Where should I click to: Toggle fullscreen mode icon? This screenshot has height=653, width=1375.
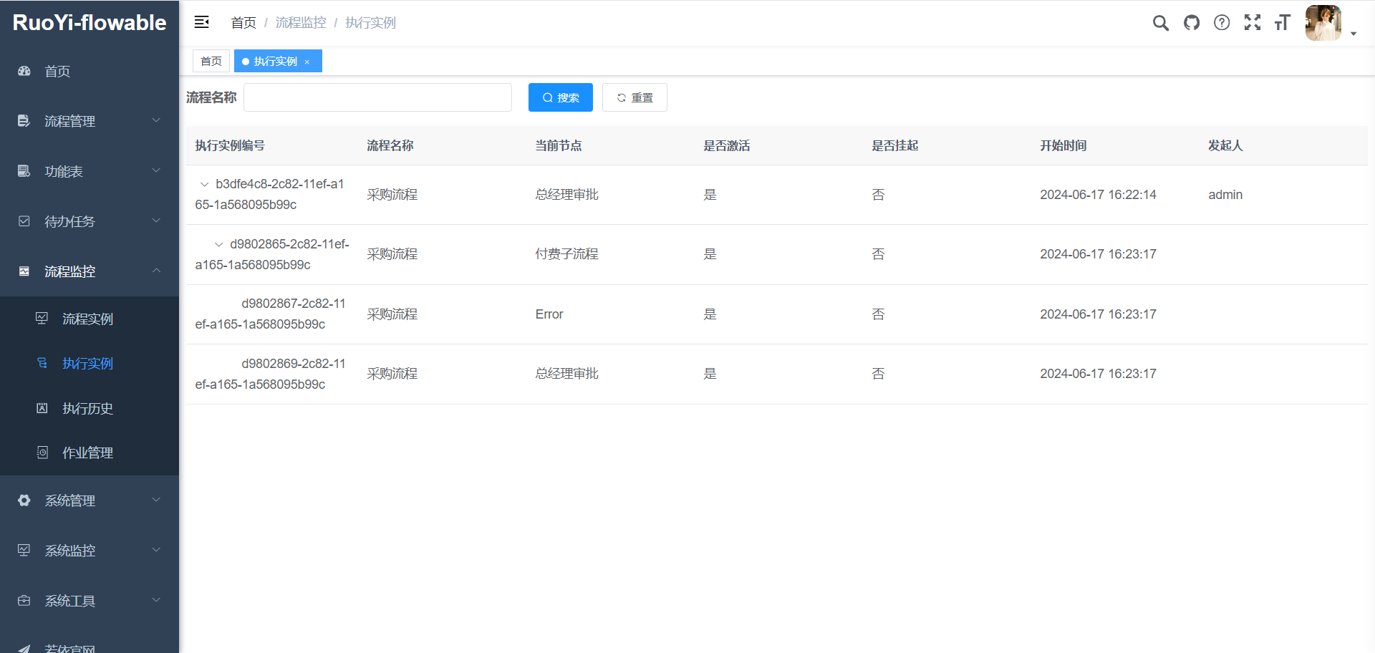[x=1253, y=23]
